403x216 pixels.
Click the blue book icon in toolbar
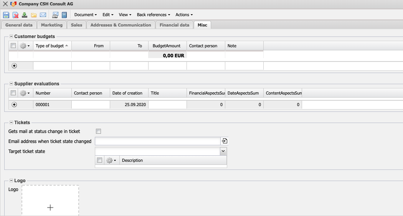64,15
